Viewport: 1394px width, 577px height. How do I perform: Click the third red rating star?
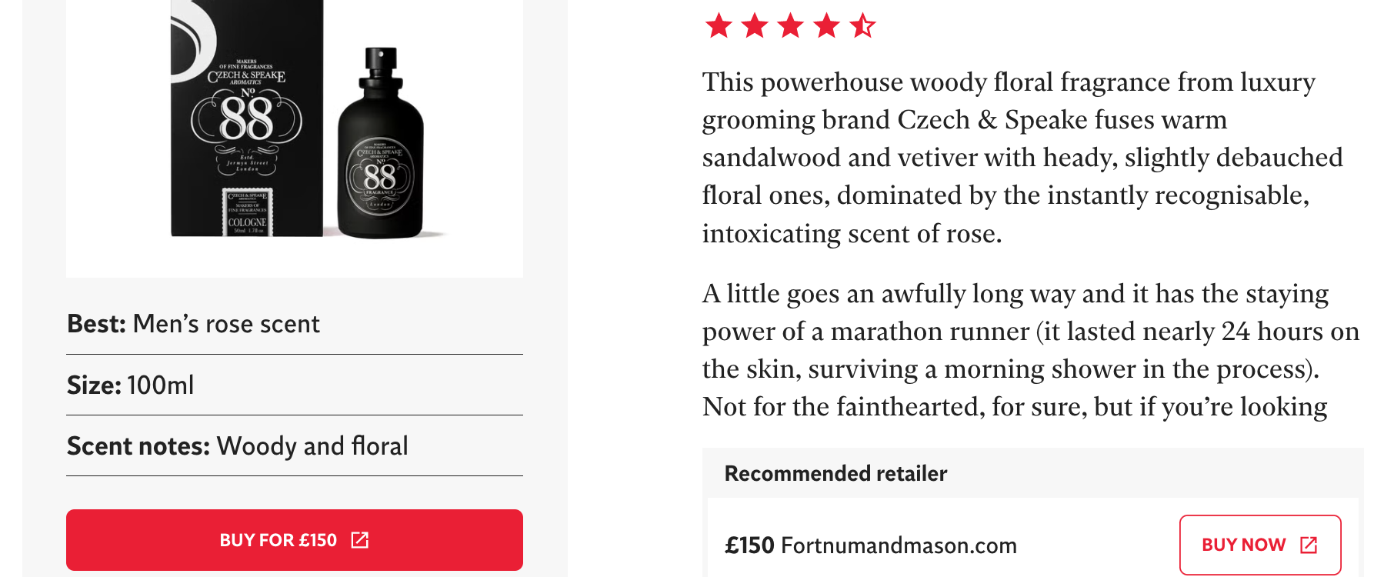(791, 26)
